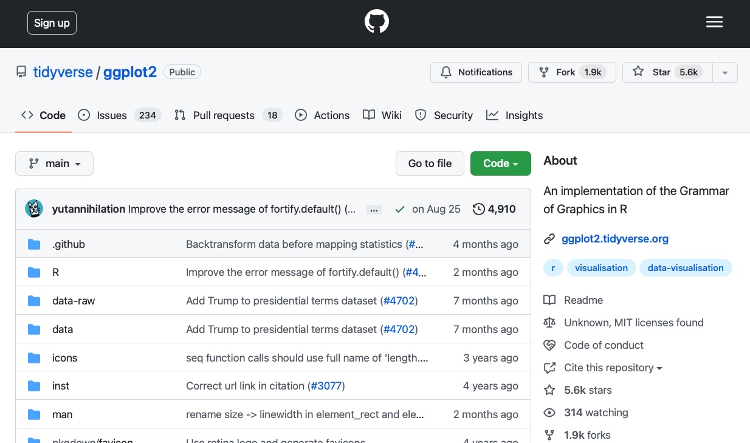This screenshot has width=750, height=443.
Task: Open the hamburger navigation menu
Action: [714, 23]
